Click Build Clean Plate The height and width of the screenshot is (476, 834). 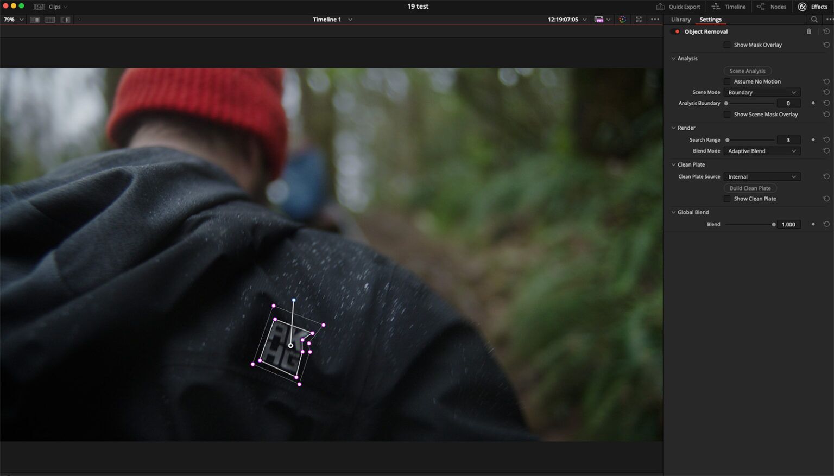pyautogui.click(x=750, y=188)
